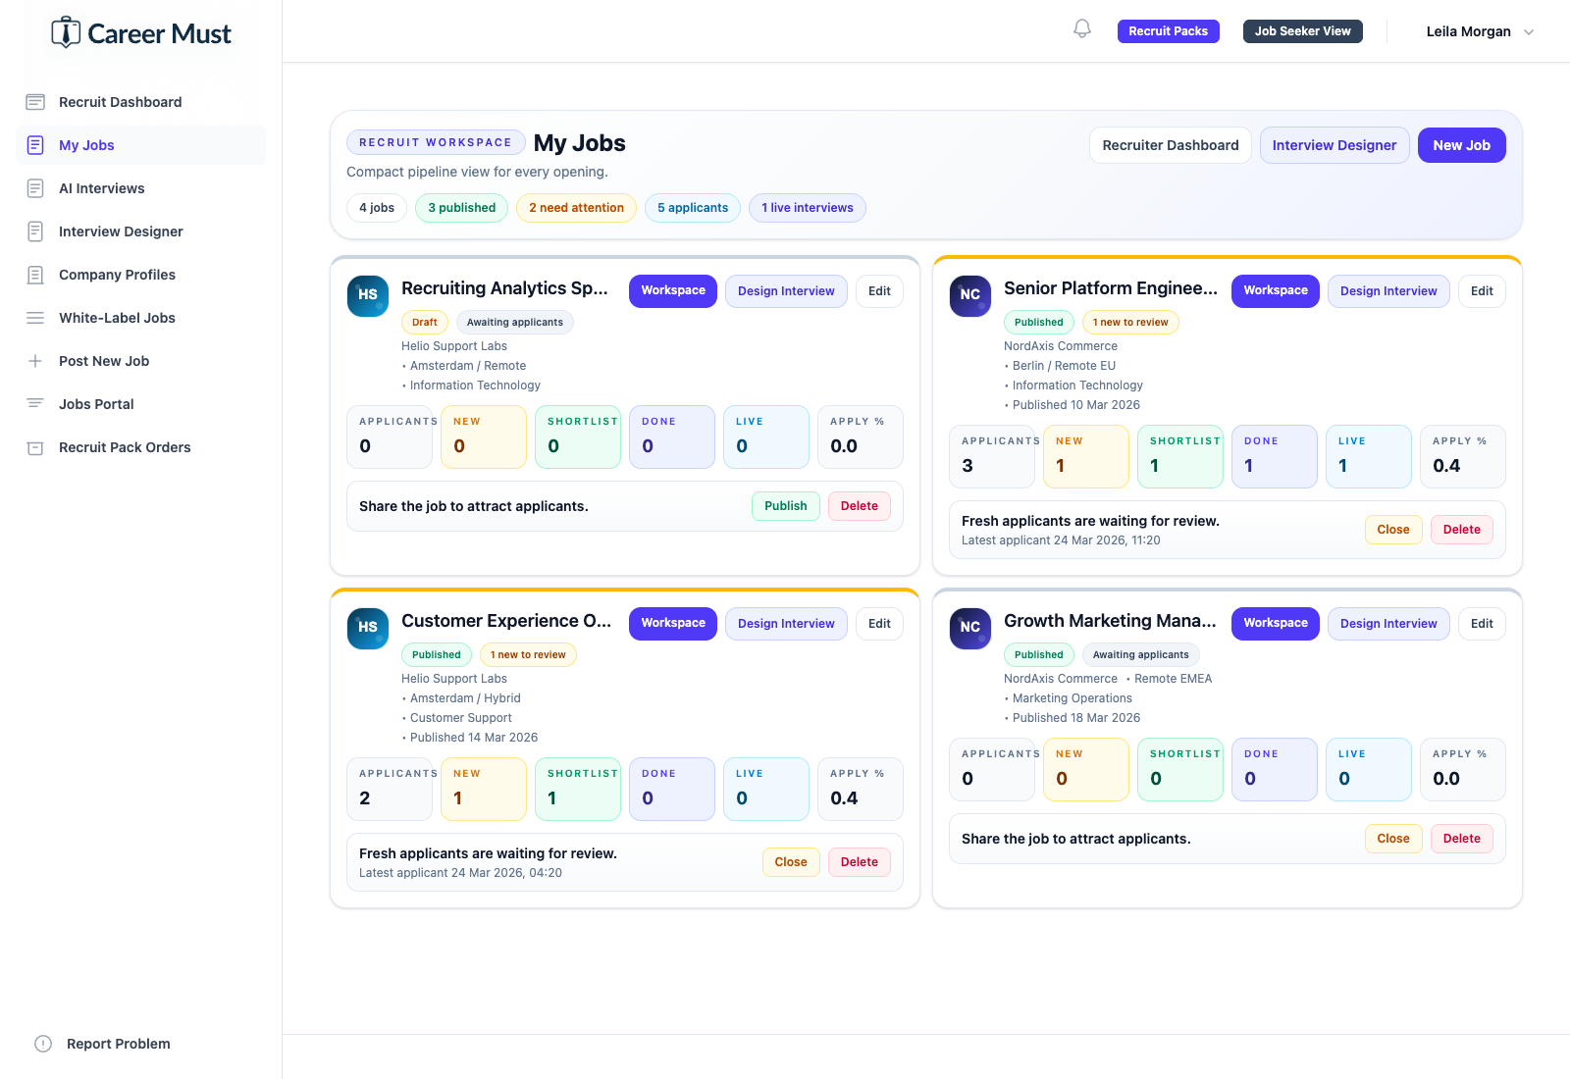Click the notifications bell icon
The image size is (1570, 1079).
pyautogui.click(x=1081, y=29)
